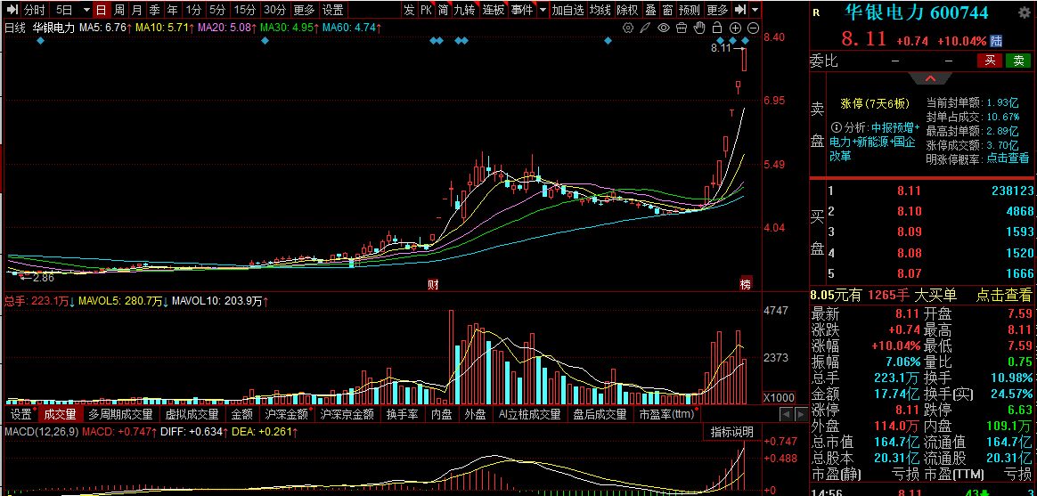This screenshot has height=496, width=1037.
Task: Select the 日 daily K-line period
Action: (x=101, y=10)
